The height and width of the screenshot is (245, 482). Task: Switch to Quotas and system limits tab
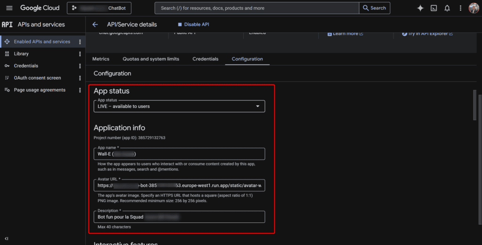[151, 59]
